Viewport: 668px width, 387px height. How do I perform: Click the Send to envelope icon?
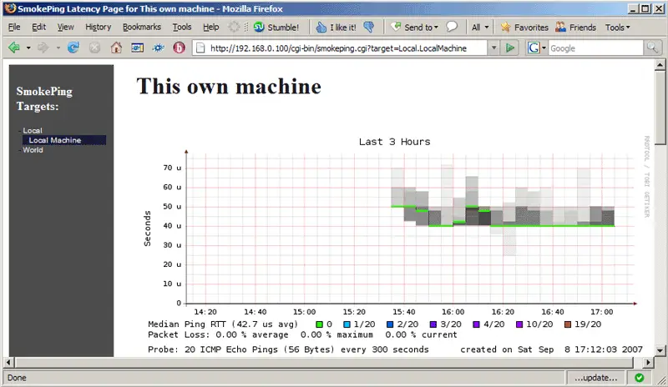396,27
